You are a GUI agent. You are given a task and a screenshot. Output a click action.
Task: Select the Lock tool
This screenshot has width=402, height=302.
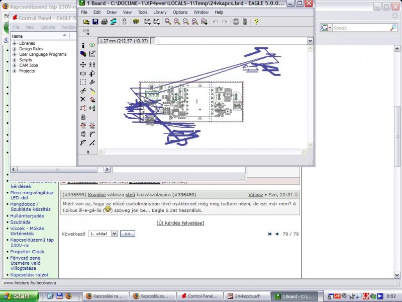pyautogui.click(x=83, y=117)
